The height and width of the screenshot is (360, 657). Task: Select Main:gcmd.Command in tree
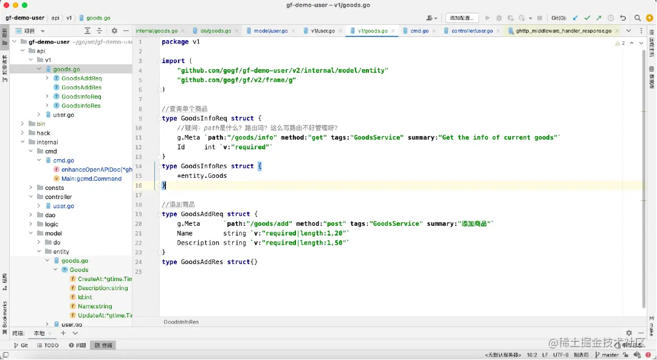click(x=91, y=178)
